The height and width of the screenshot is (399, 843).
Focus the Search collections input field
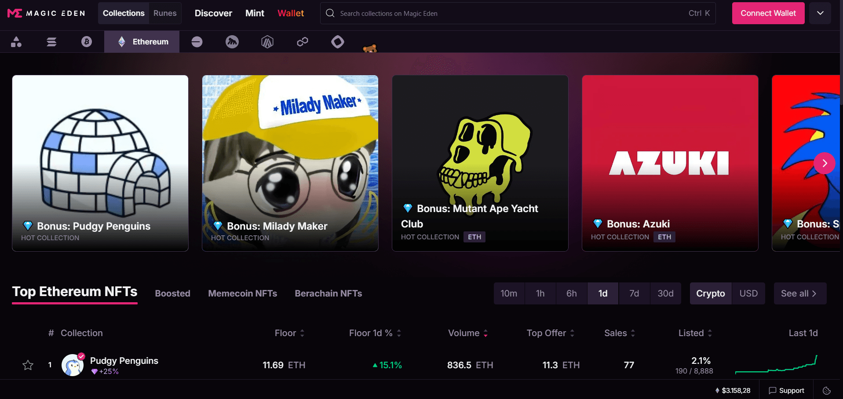[x=518, y=13]
